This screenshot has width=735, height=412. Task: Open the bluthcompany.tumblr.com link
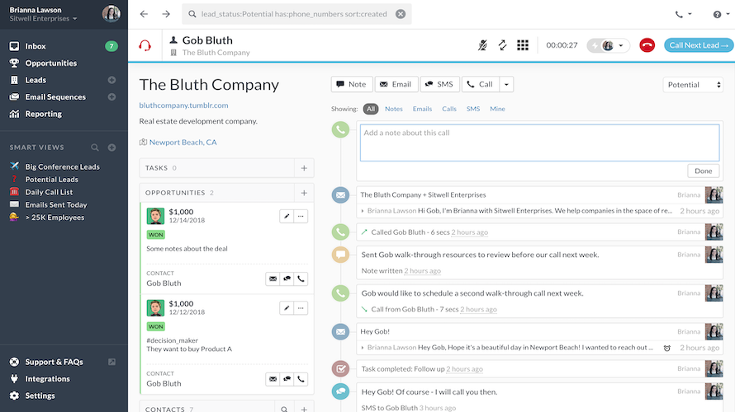coord(183,105)
